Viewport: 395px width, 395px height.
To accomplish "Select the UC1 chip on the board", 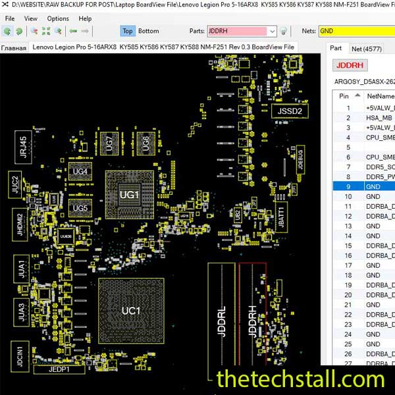I will pyautogui.click(x=131, y=311).
